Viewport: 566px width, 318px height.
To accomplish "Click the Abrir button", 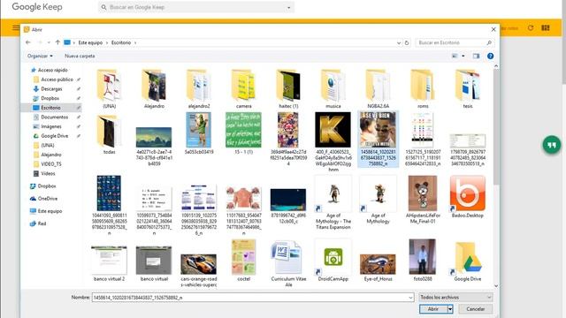I will pos(433,309).
